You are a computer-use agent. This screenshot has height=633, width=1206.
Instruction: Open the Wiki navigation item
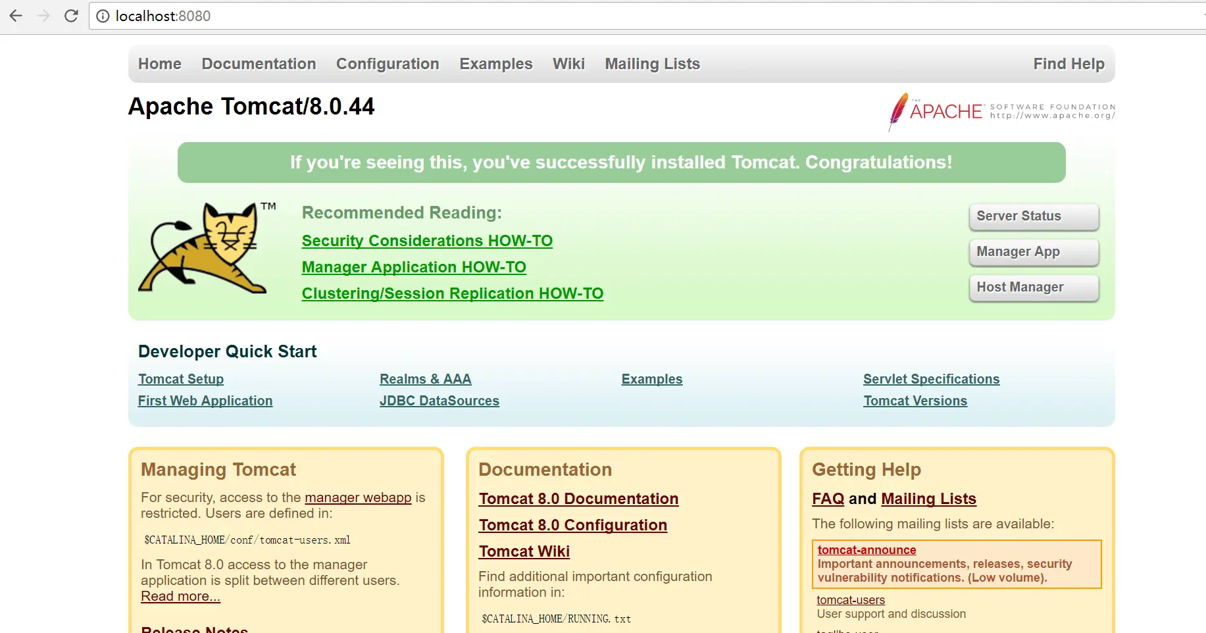(568, 64)
